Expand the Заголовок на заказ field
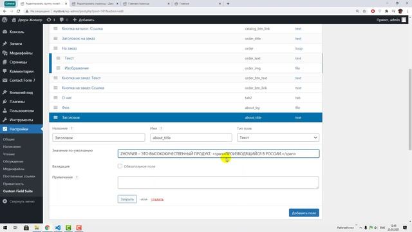This screenshot has width=412, height=232. tap(79, 39)
